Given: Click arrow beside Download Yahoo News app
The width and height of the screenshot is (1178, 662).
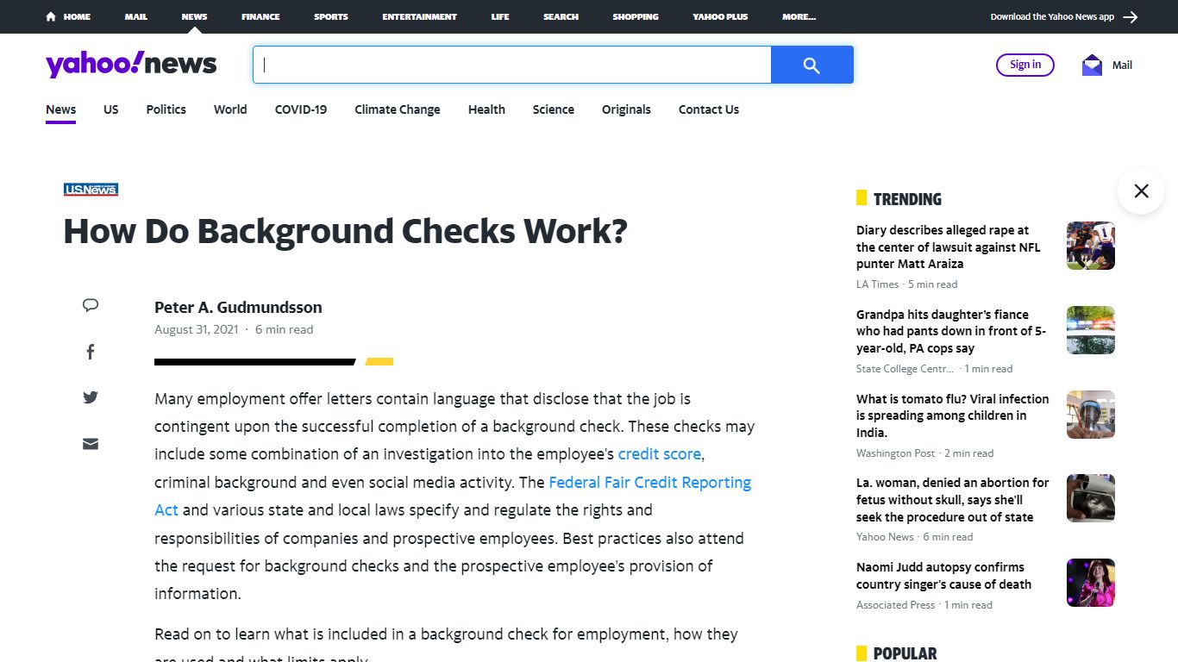Looking at the screenshot, I should click(1131, 16).
